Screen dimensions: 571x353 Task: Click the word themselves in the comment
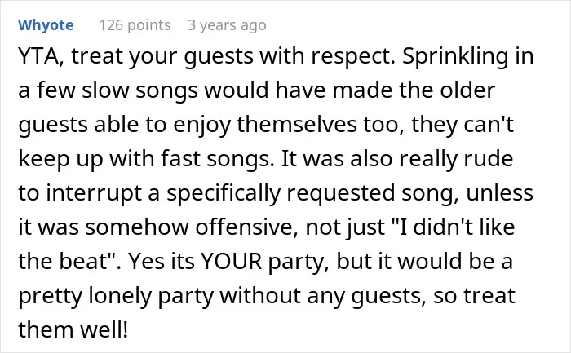pos(297,125)
